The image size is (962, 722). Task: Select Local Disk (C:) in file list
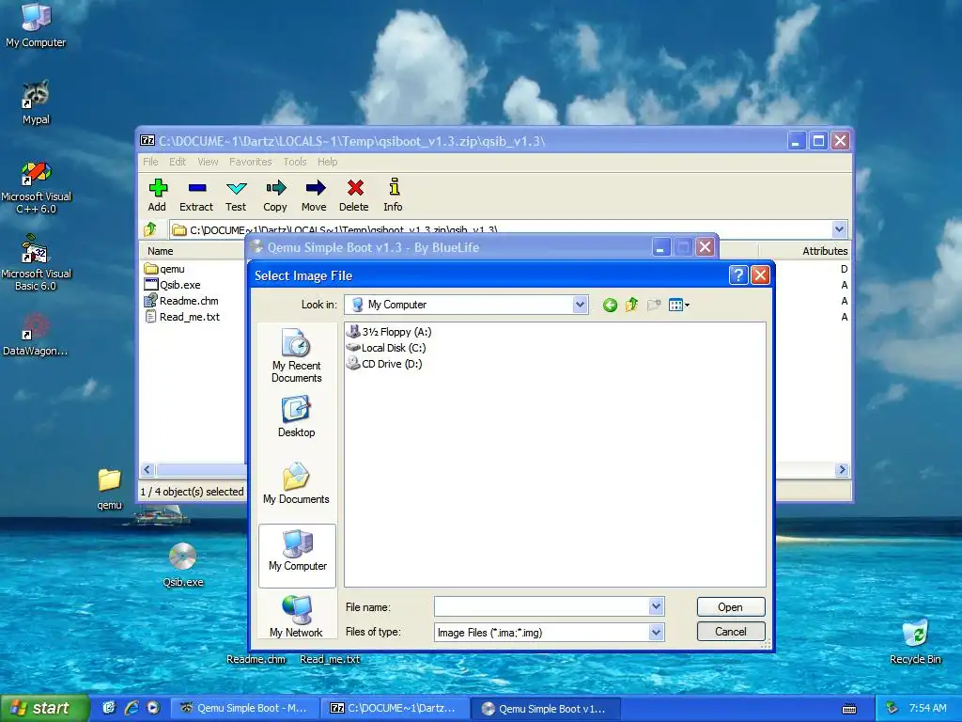coord(386,348)
